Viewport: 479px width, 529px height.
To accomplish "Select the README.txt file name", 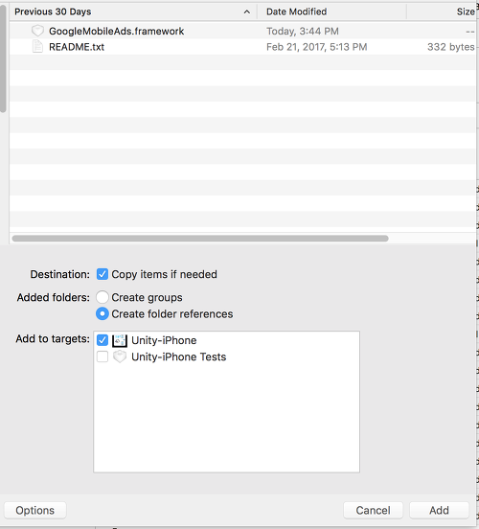I will pos(77,47).
